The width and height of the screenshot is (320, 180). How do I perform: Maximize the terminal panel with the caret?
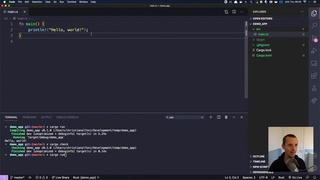(x=234, y=117)
